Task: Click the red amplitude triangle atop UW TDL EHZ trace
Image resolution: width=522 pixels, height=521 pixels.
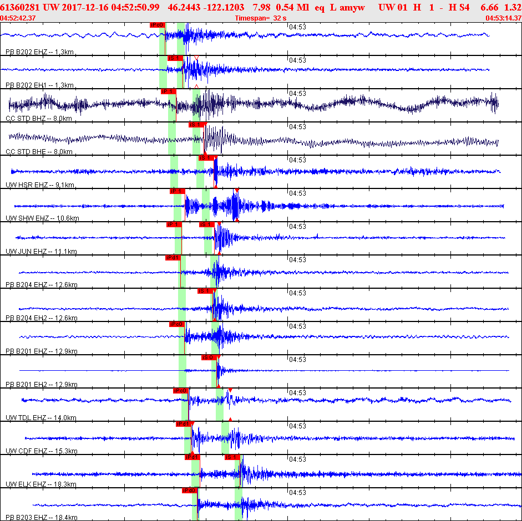Action: click(230, 390)
